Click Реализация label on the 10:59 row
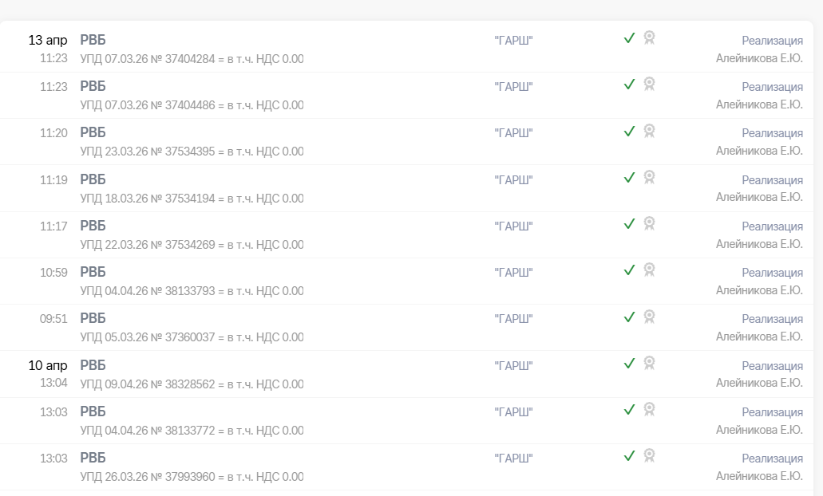The width and height of the screenshot is (823, 496). pos(772,273)
